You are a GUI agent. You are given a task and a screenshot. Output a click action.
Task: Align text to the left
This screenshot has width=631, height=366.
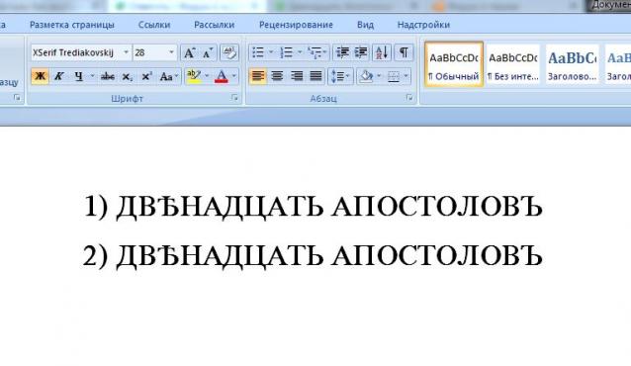(258, 76)
